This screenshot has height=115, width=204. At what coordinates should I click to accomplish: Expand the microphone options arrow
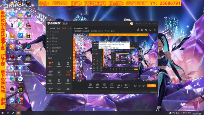pyautogui.click(x=122, y=85)
